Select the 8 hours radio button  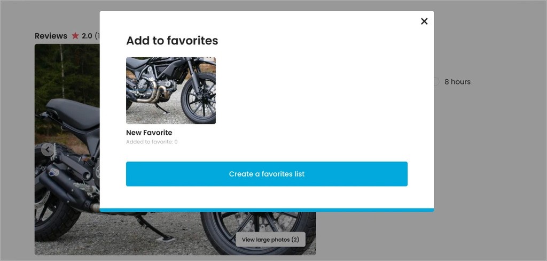(x=436, y=82)
